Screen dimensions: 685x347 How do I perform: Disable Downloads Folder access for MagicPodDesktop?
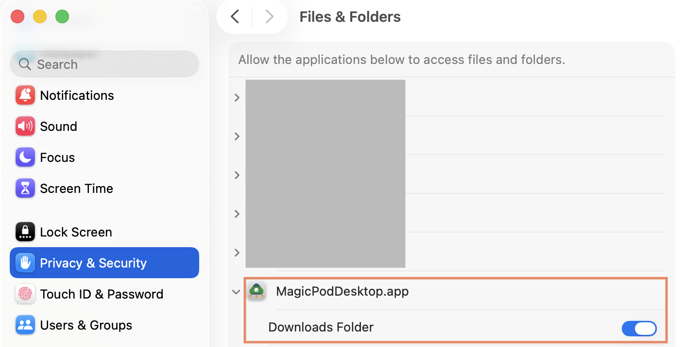639,329
